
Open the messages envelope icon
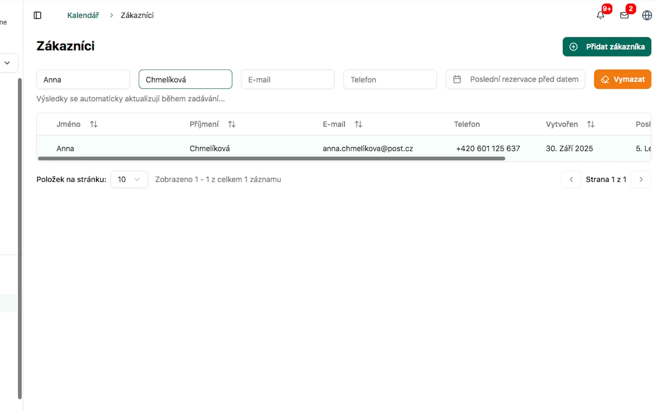click(624, 15)
